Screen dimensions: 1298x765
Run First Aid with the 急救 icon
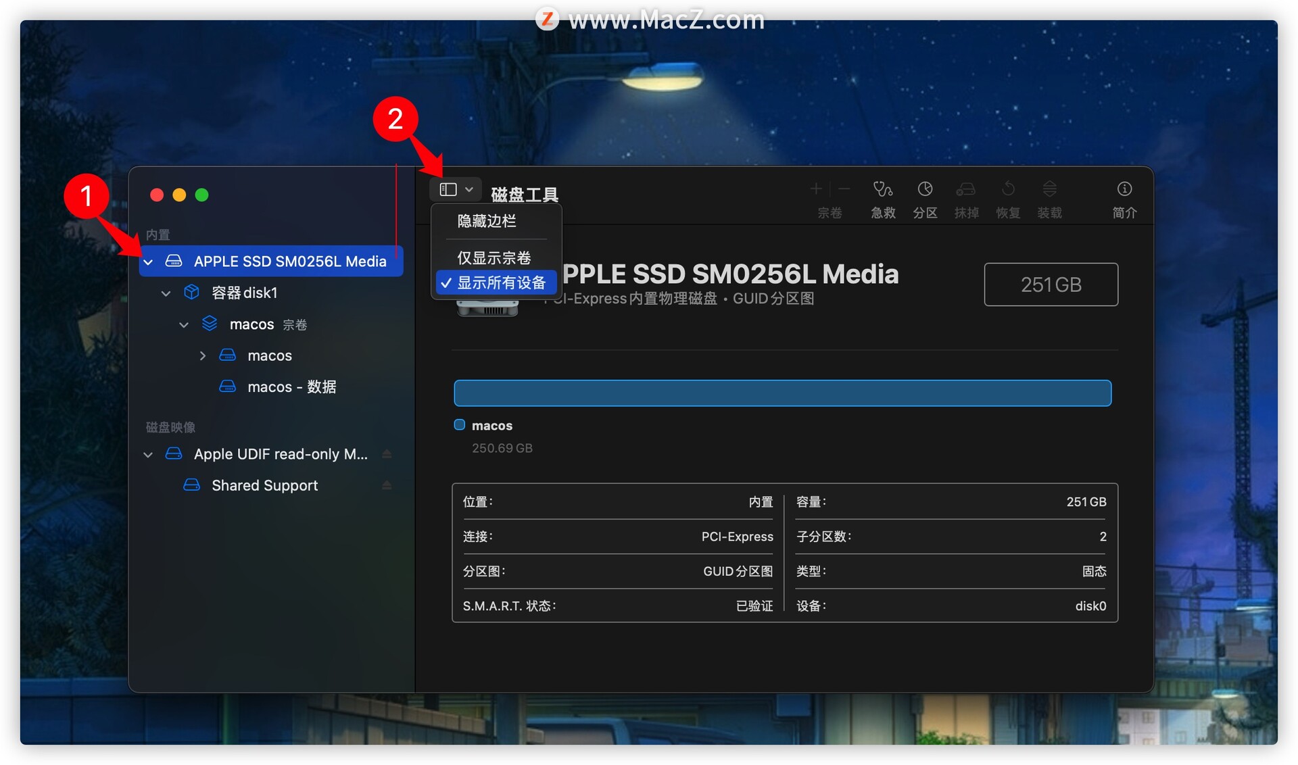pyautogui.click(x=883, y=189)
